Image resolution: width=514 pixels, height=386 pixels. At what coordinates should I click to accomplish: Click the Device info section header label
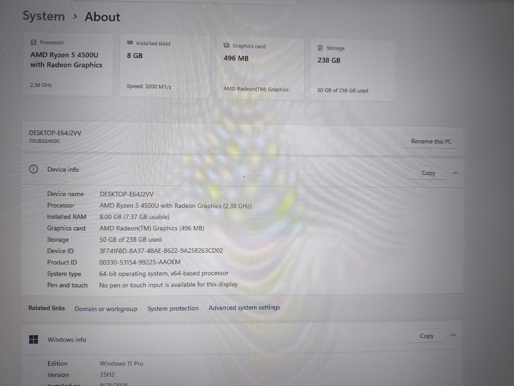[63, 169]
